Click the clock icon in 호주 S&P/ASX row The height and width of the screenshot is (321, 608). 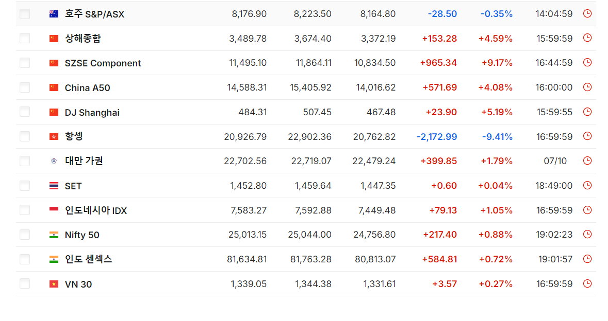pos(587,13)
